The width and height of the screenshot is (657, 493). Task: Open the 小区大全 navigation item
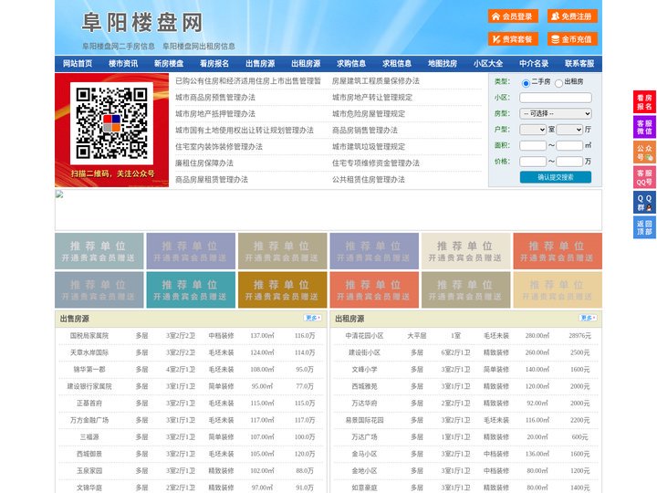click(488, 64)
